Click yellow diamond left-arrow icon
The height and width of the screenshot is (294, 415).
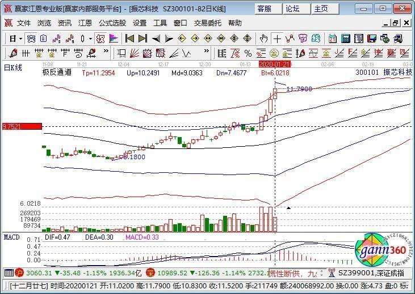point(182,39)
